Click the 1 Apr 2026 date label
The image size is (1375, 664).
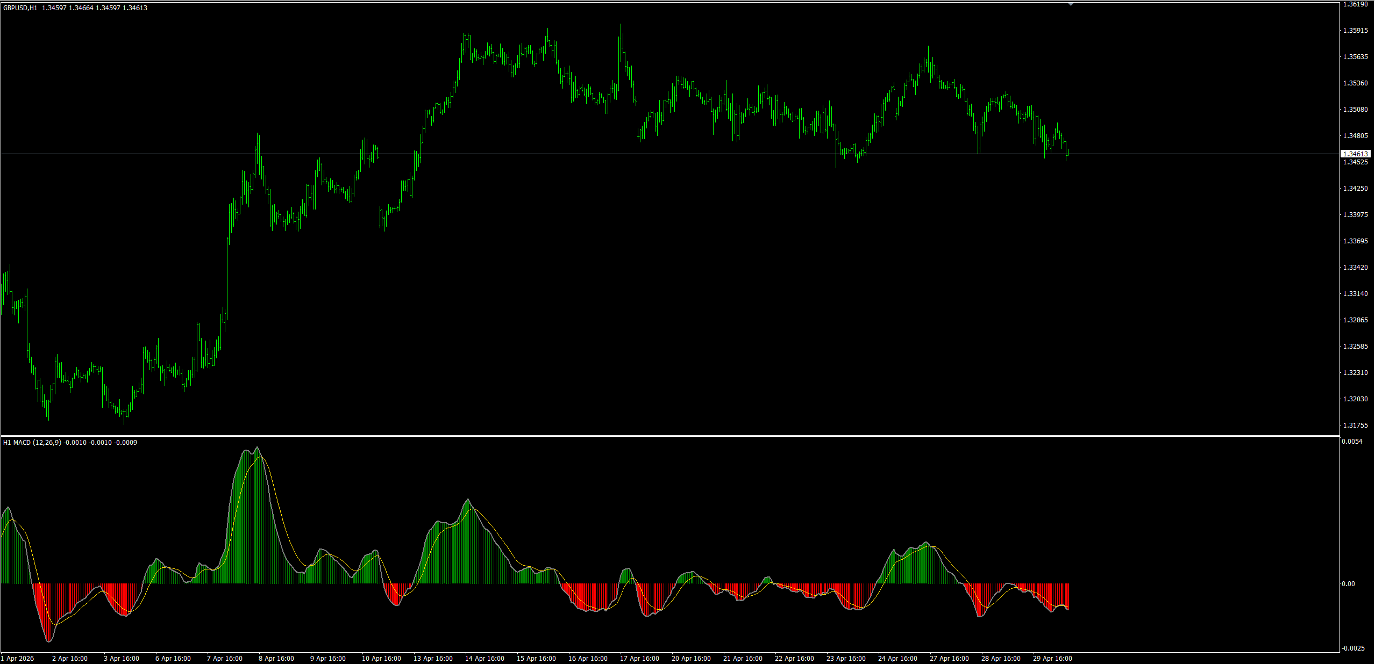click(x=18, y=659)
